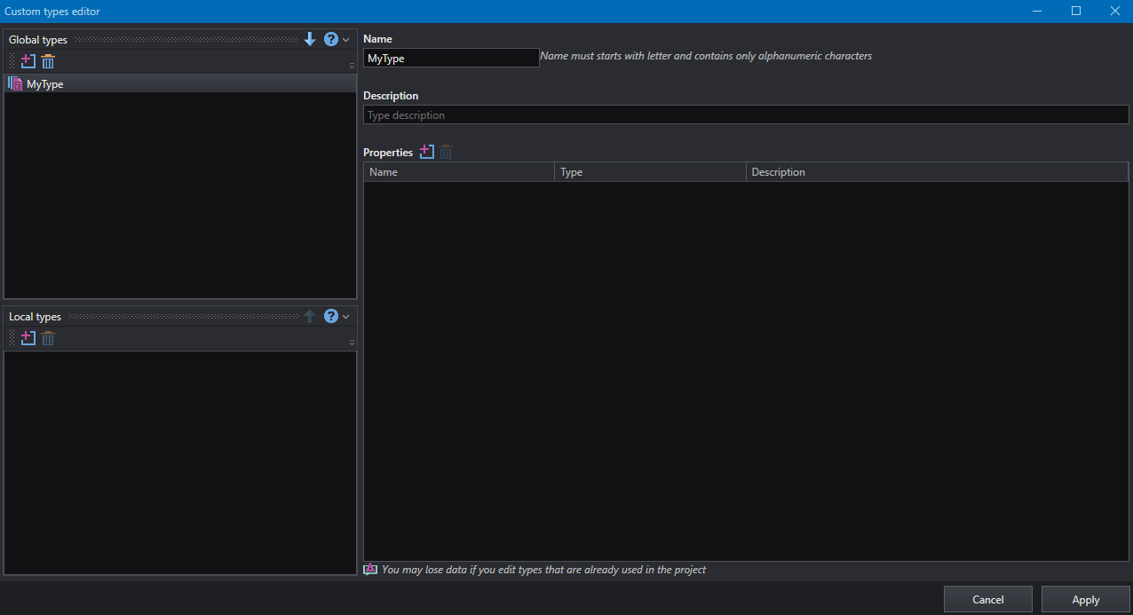This screenshot has width=1133, height=615.
Task: Cancel the custom types editor
Action: 987,599
